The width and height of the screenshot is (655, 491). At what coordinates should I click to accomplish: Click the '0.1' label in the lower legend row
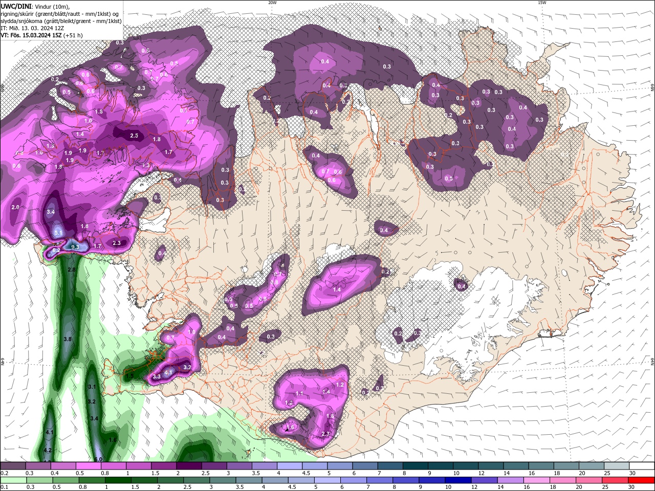[x=5, y=487]
